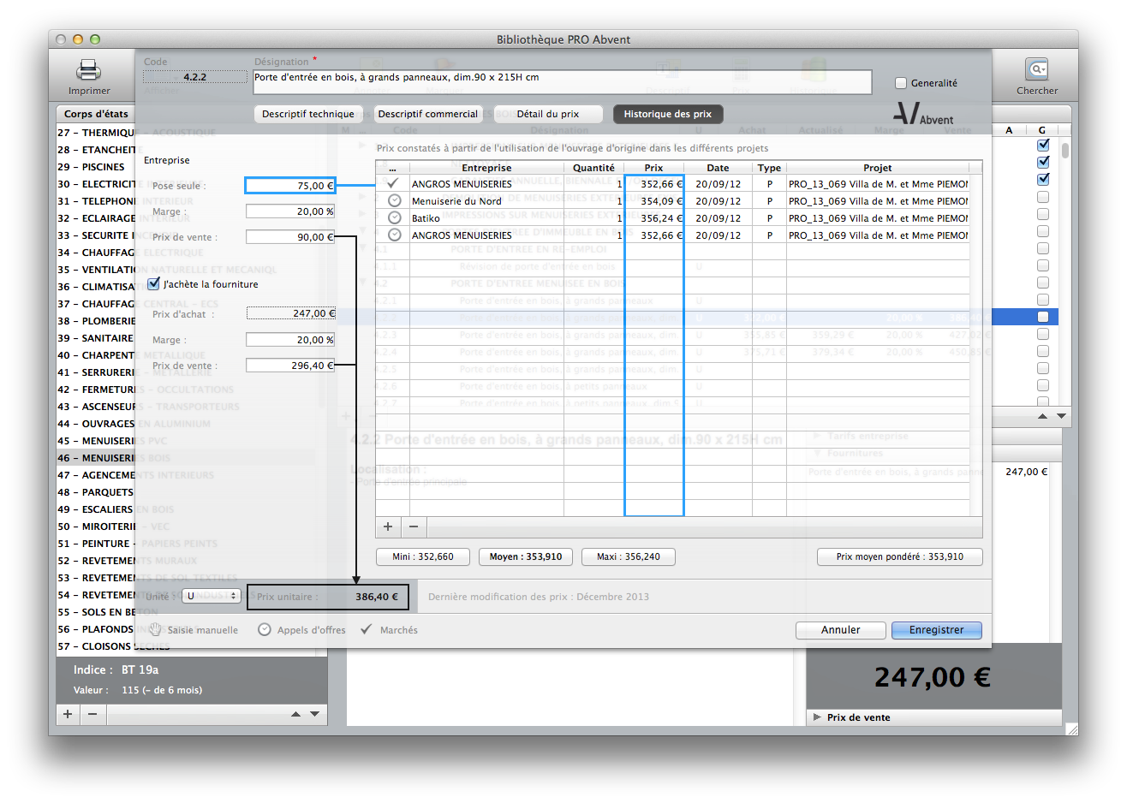Click the Moyen : 353,910 button
The image size is (1127, 803).
(x=526, y=556)
